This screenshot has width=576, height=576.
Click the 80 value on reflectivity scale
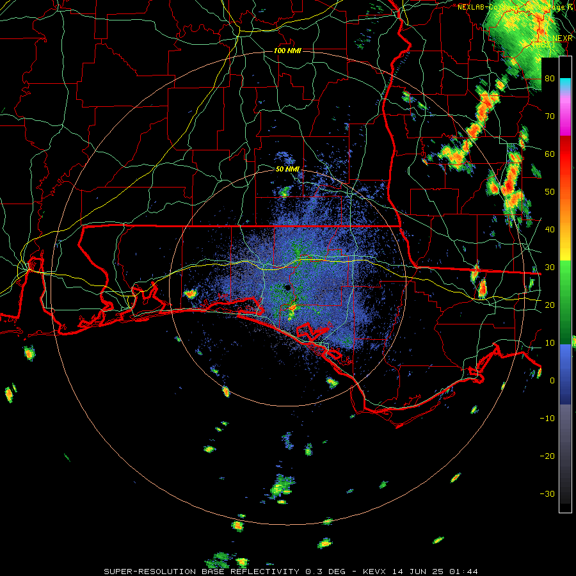550,78
